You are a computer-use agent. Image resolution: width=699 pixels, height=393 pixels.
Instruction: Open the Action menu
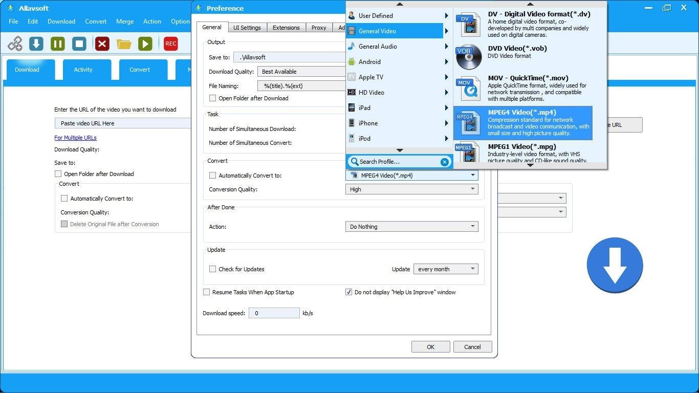click(x=152, y=21)
